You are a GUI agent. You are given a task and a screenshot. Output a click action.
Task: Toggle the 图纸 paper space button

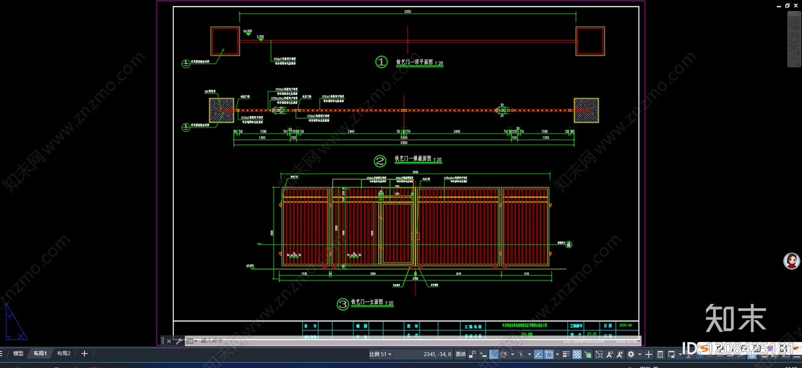tap(461, 354)
